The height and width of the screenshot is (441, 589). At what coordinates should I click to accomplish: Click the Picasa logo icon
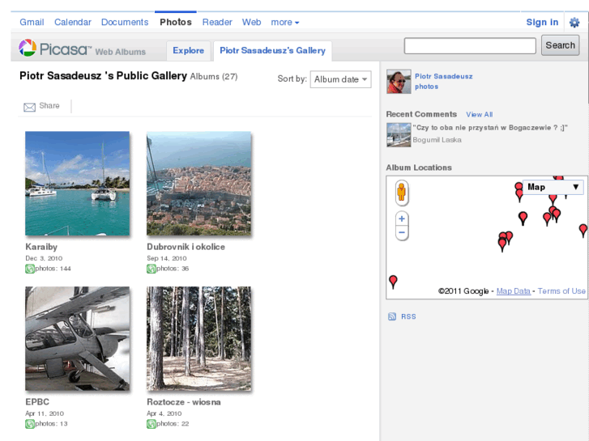click(28, 49)
